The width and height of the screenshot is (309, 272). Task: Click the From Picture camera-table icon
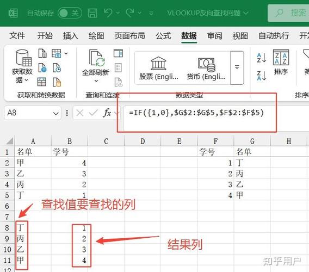coord(57,53)
